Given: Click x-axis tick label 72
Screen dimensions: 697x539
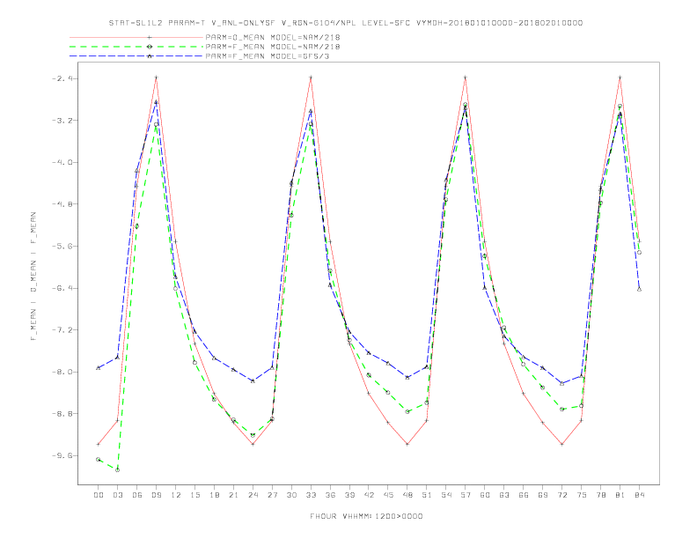Looking at the screenshot, I should coord(562,495).
